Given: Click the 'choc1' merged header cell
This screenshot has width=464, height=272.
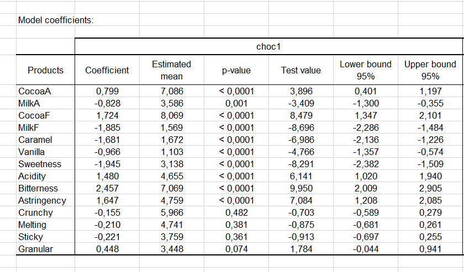Looking at the screenshot, I should tap(268, 46).
